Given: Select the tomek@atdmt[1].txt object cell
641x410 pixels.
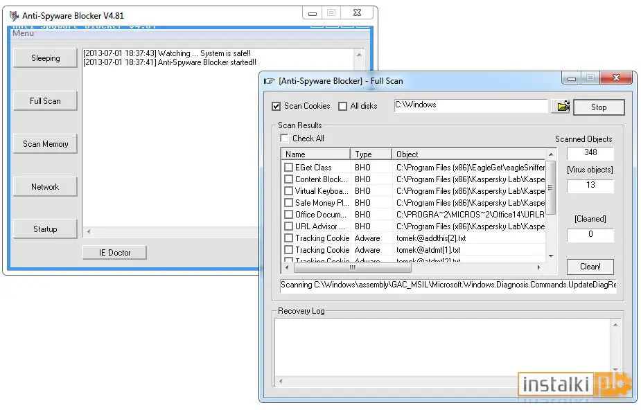Looking at the screenshot, I should point(428,250).
